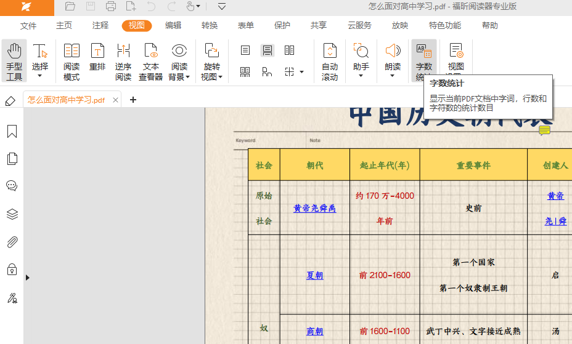Select the Hand tool (手型工具)

(x=14, y=62)
